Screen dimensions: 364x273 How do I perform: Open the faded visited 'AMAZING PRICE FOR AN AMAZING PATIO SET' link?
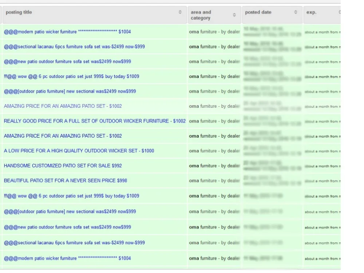tap(63, 106)
